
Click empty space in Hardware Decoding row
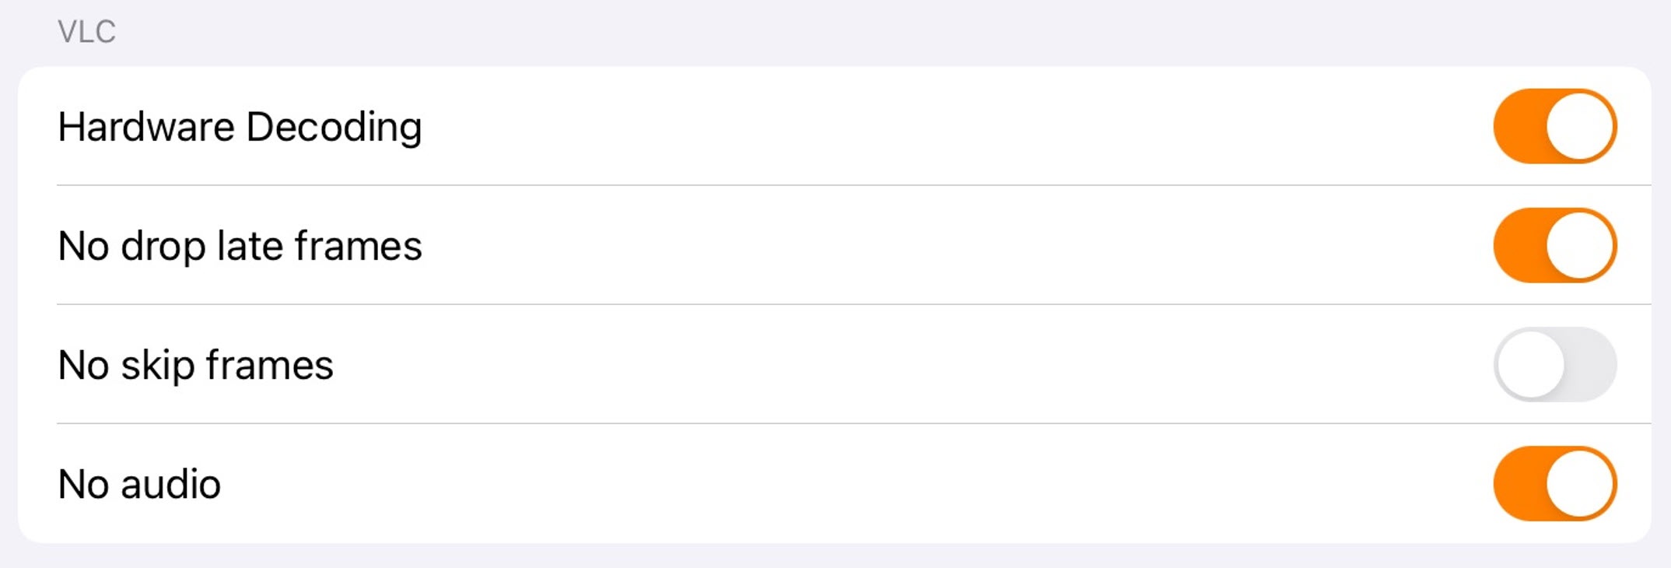(x=934, y=126)
